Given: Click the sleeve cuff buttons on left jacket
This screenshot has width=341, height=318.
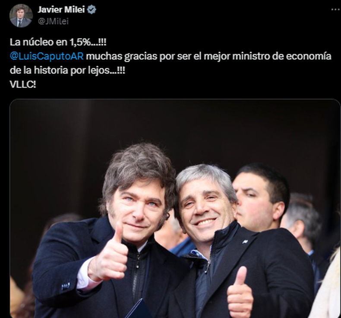Looking at the screenshot, I should pos(66,286).
